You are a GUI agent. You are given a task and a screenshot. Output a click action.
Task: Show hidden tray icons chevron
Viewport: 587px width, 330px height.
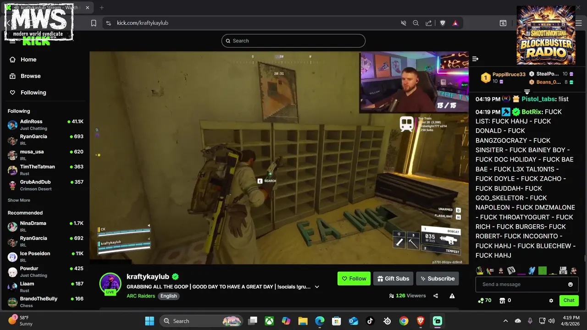pyautogui.click(x=505, y=321)
